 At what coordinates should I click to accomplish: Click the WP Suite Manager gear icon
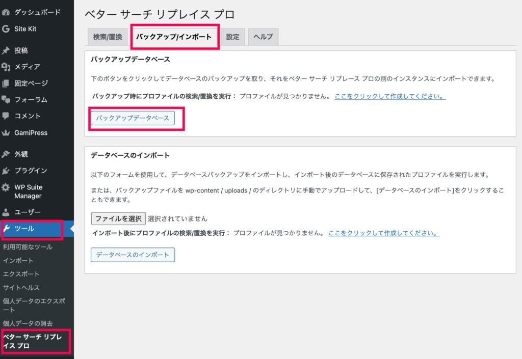tap(6, 187)
